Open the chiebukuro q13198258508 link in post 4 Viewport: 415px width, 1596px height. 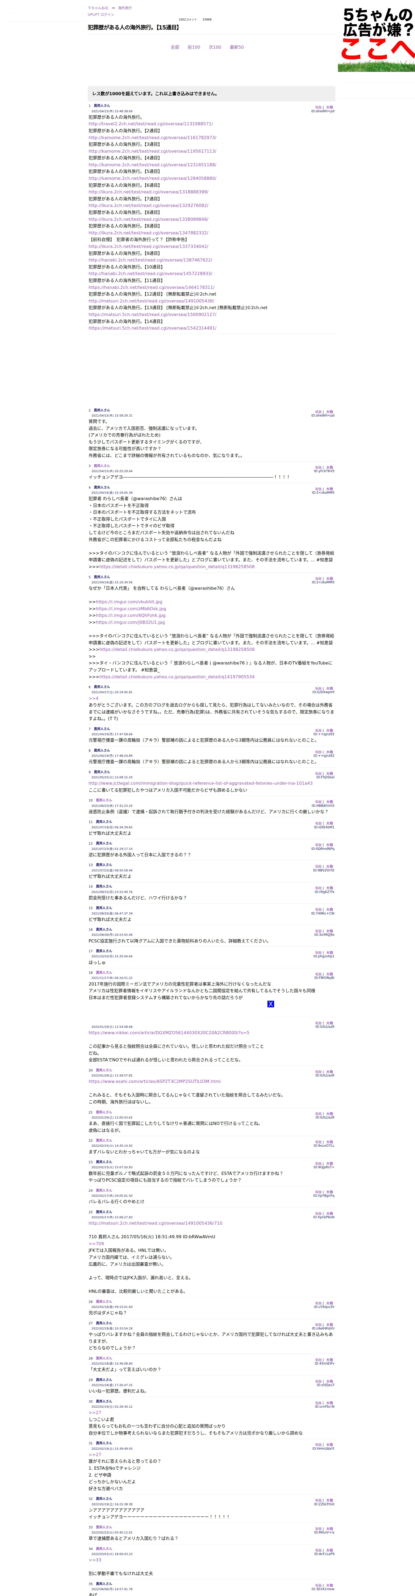tap(177, 567)
